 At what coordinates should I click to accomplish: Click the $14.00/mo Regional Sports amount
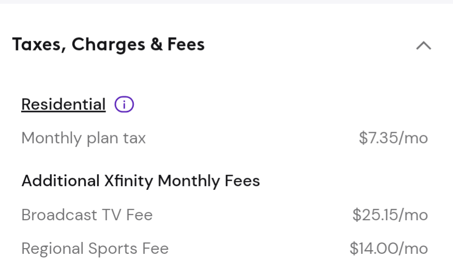(x=388, y=248)
